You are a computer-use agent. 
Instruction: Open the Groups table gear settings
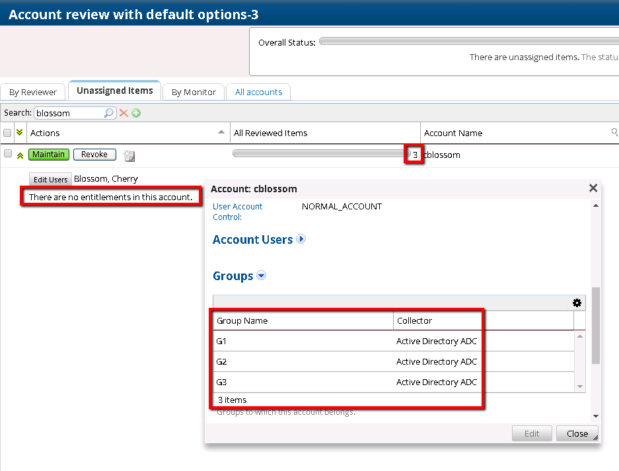click(x=577, y=303)
